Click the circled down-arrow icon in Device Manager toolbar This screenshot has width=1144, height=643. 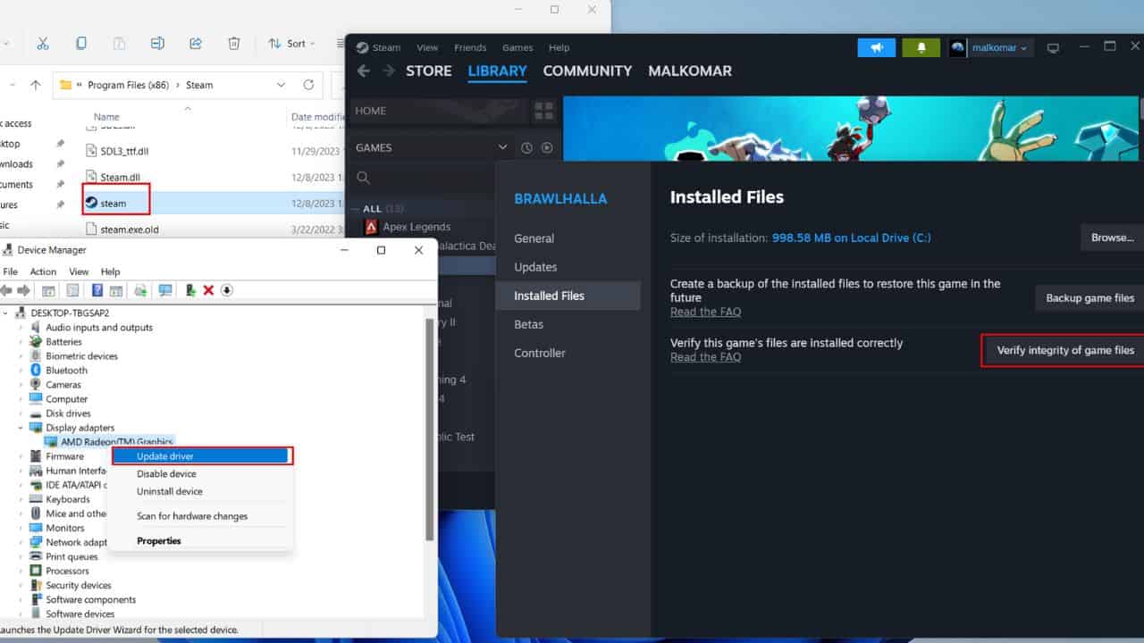tap(227, 290)
